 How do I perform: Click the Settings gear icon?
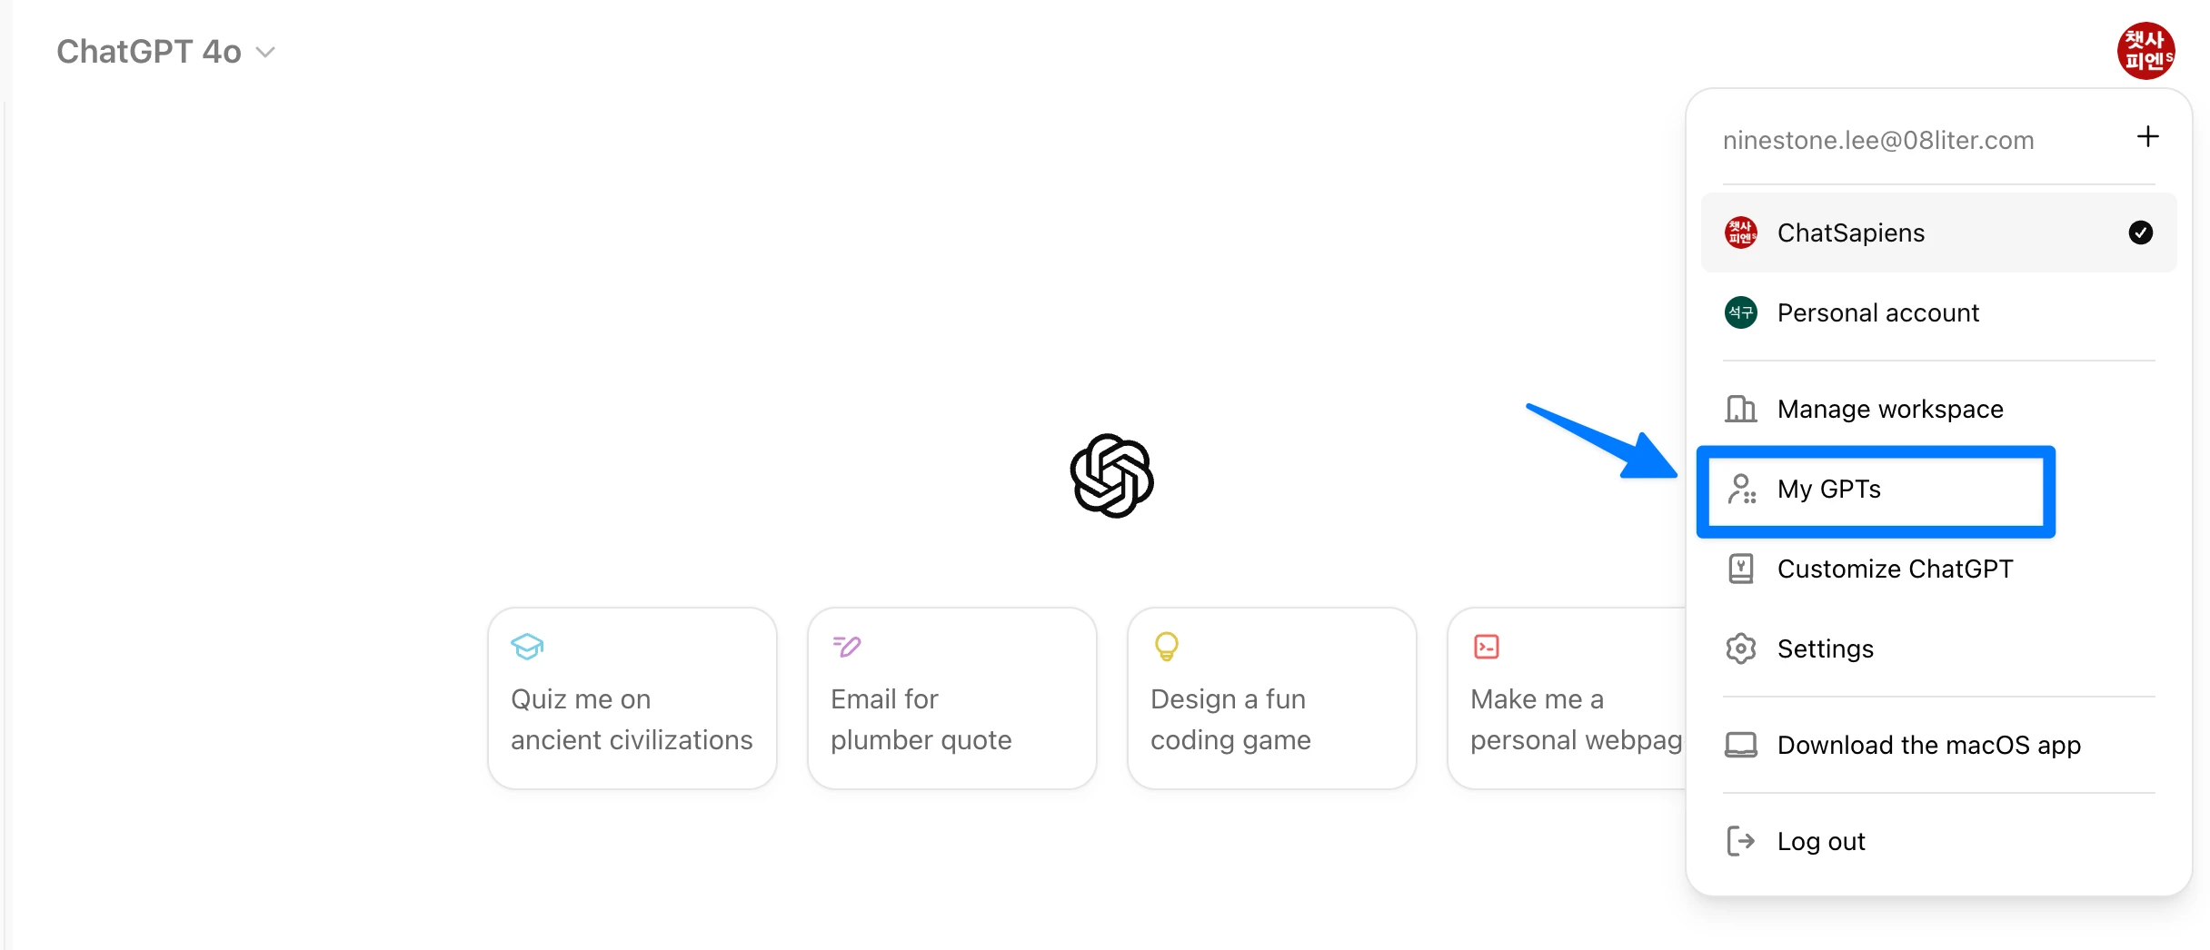pos(1740,648)
